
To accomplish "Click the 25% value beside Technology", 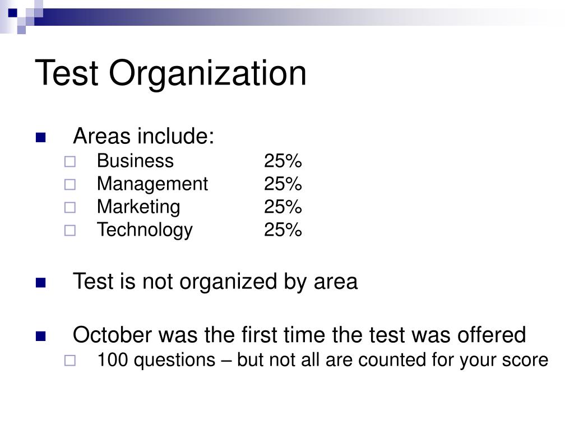I will 283,230.
